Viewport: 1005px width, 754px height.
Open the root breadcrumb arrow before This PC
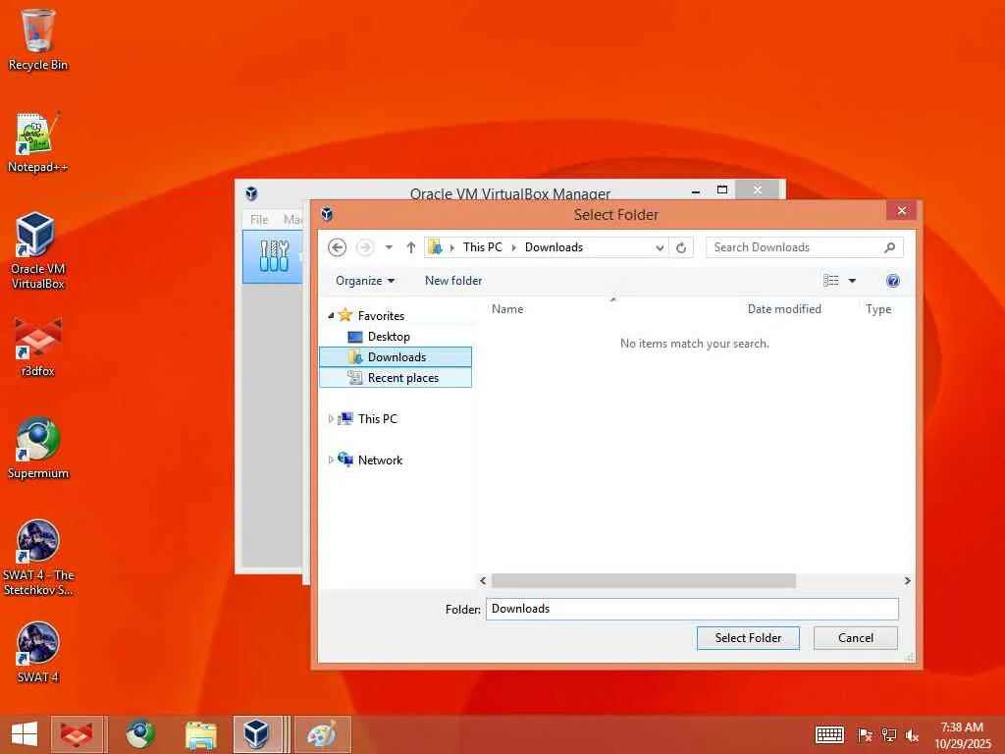tap(451, 247)
